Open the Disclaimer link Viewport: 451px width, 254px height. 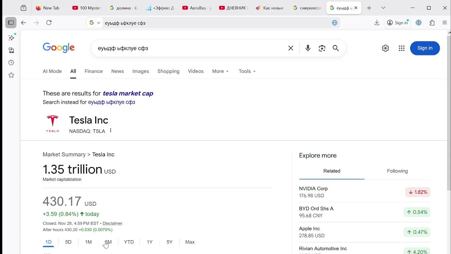pos(112,223)
